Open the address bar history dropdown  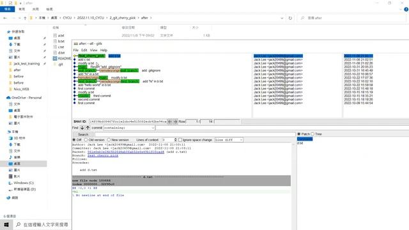click(282, 18)
